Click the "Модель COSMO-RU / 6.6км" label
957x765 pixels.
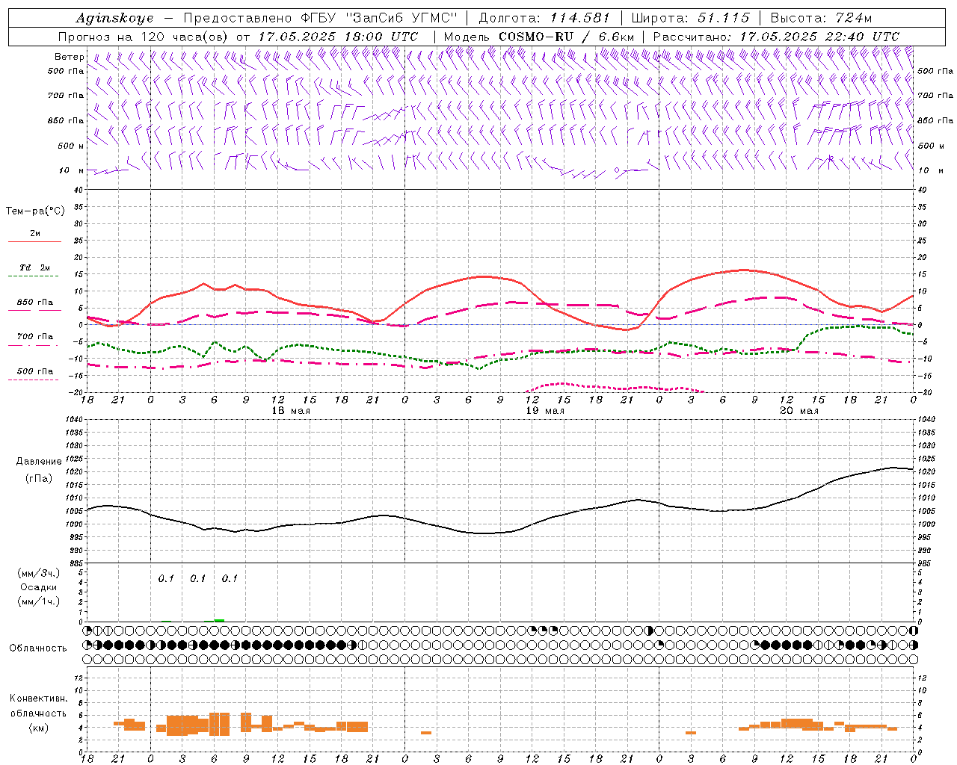(x=539, y=37)
